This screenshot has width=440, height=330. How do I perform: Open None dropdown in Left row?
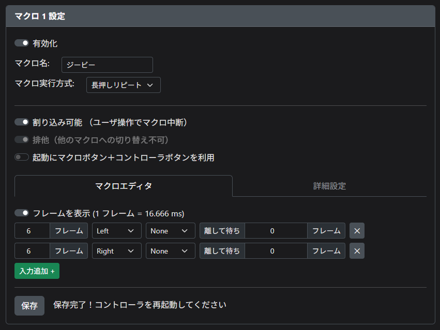tap(170, 231)
